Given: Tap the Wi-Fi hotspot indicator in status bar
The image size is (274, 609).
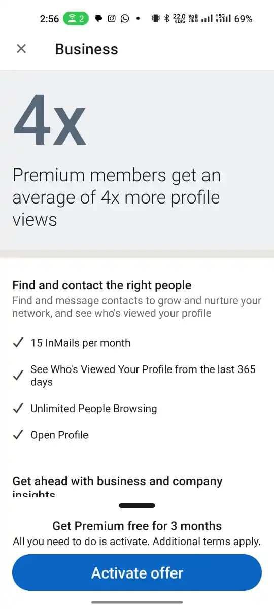Looking at the screenshot, I should pyautogui.click(x=76, y=19).
